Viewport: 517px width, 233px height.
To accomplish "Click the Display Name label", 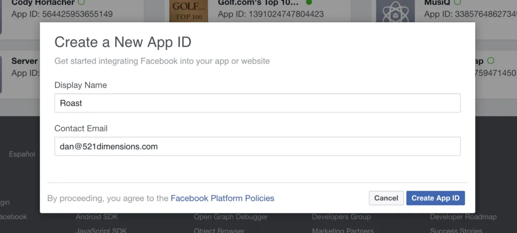I will [x=80, y=85].
